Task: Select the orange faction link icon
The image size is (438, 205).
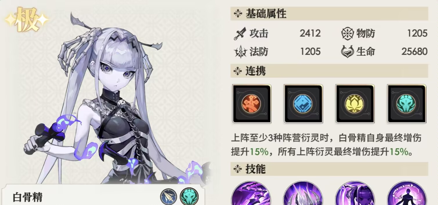Action: point(251,104)
